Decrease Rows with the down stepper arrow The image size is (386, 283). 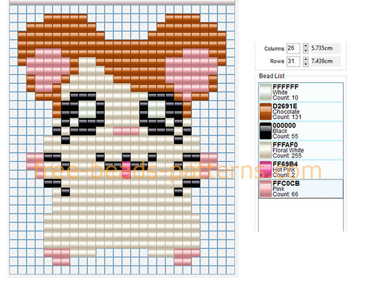pos(306,64)
